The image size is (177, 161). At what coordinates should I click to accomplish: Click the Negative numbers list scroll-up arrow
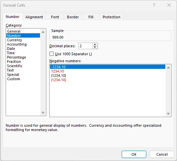click(x=168, y=68)
